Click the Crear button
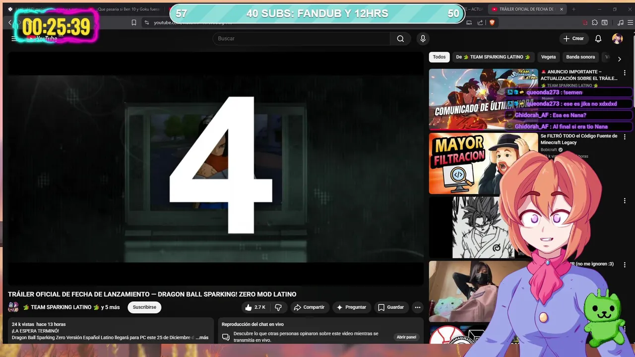Viewport: 635px width, 357px height. [573, 39]
